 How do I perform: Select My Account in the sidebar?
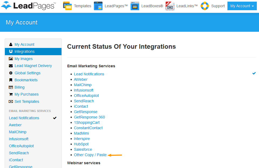click(x=24, y=44)
